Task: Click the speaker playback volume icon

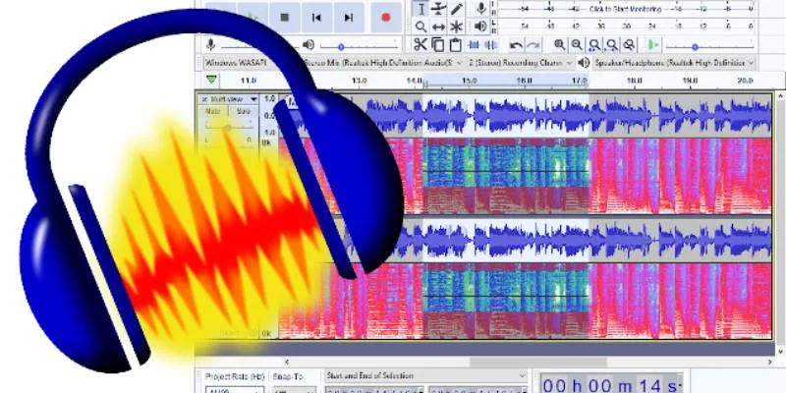Action: click(x=309, y=45)
